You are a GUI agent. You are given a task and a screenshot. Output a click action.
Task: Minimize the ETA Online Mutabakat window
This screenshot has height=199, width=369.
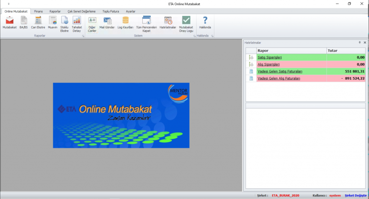pyautogui.click(x=337, y=4)
